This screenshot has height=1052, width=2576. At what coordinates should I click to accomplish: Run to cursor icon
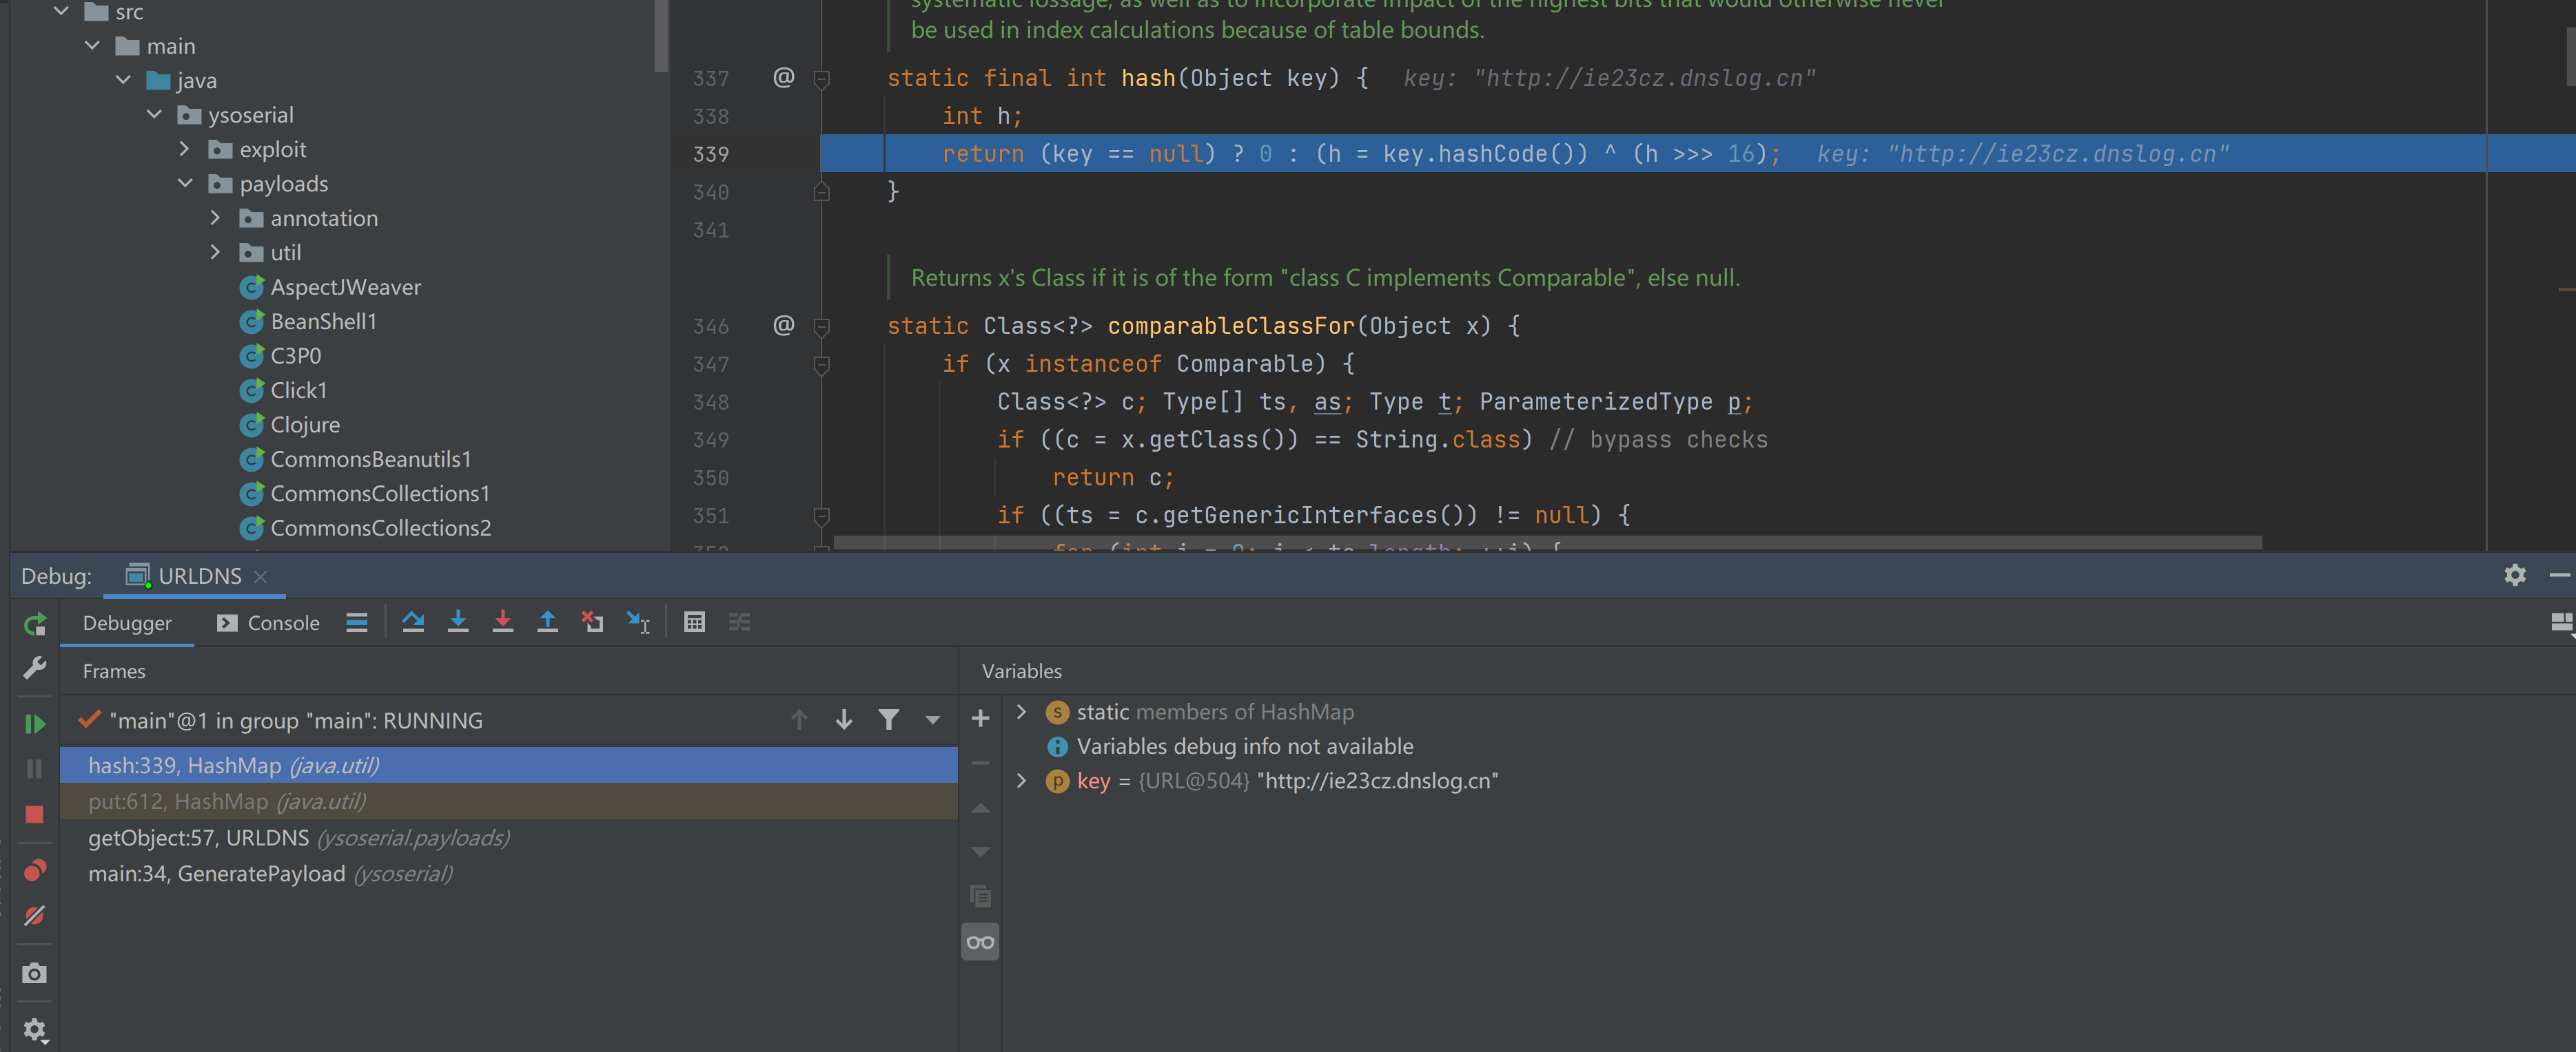pyautogui.click(x=638, y=622)
